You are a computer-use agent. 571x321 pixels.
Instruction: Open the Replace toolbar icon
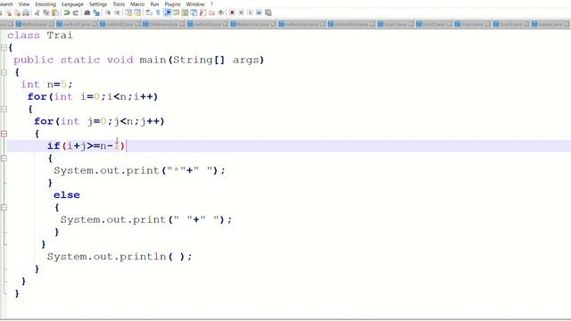[x=96, y=12]
